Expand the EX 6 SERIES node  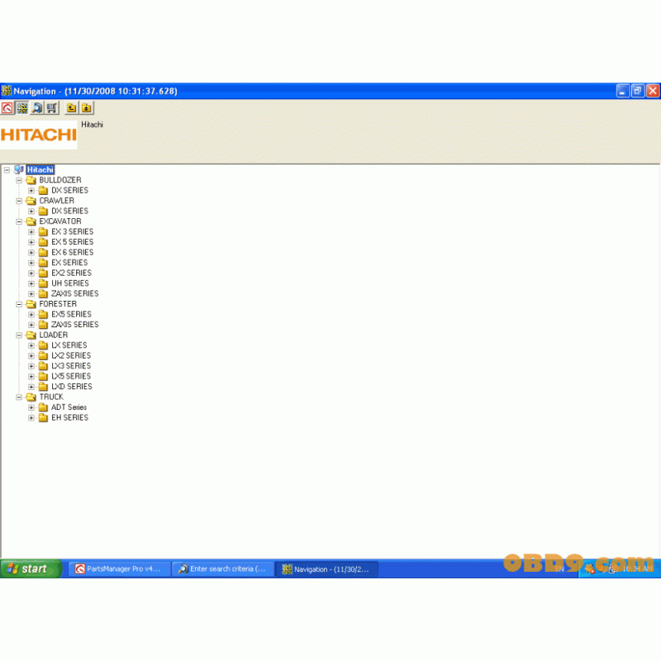point(31,253)
